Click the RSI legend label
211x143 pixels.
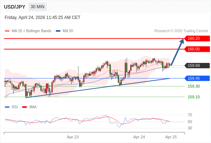[x=15, y=107]
